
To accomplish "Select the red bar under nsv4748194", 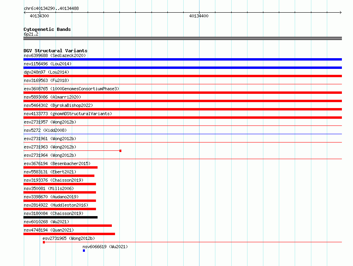I will pos(69,234).
